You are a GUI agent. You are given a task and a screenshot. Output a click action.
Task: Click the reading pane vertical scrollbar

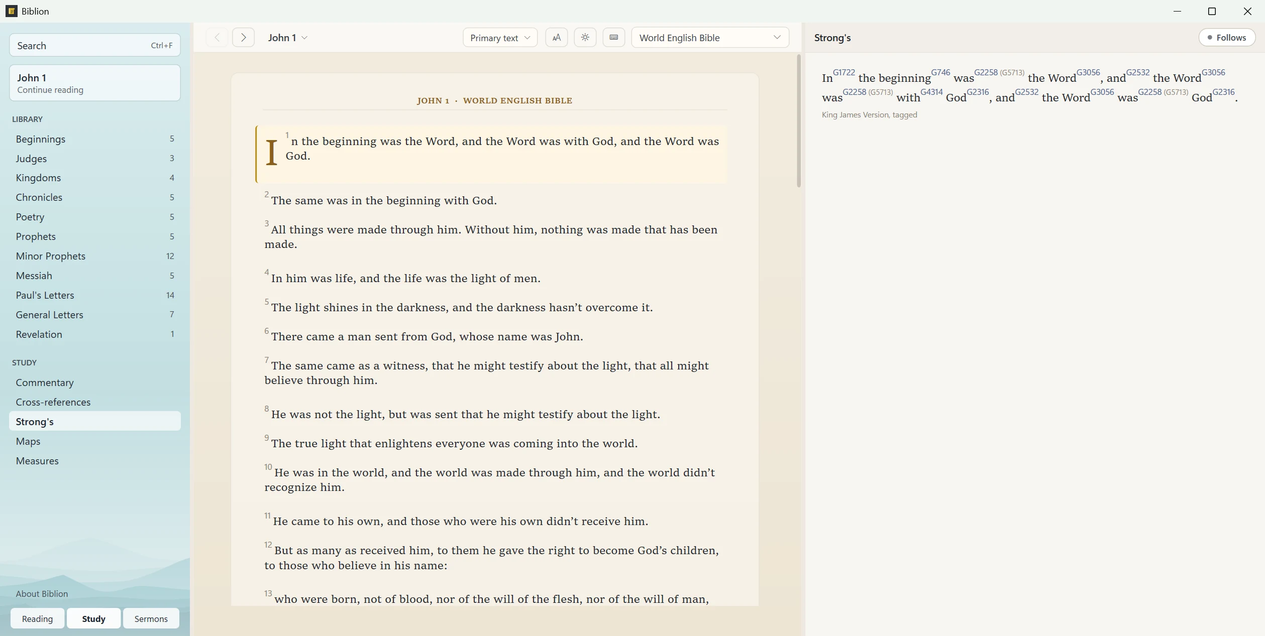798,121
